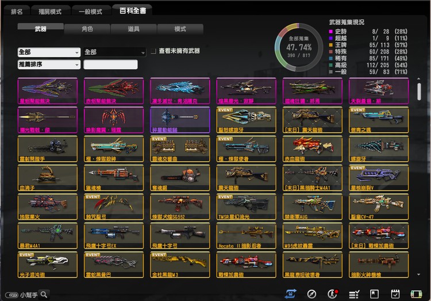Select the 螺旋牙 weapon card
This screenshot has height=301, width=431.
(x=379, y=149)
